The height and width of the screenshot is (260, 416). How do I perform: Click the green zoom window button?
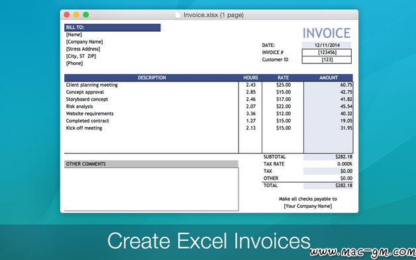[86, 15]
